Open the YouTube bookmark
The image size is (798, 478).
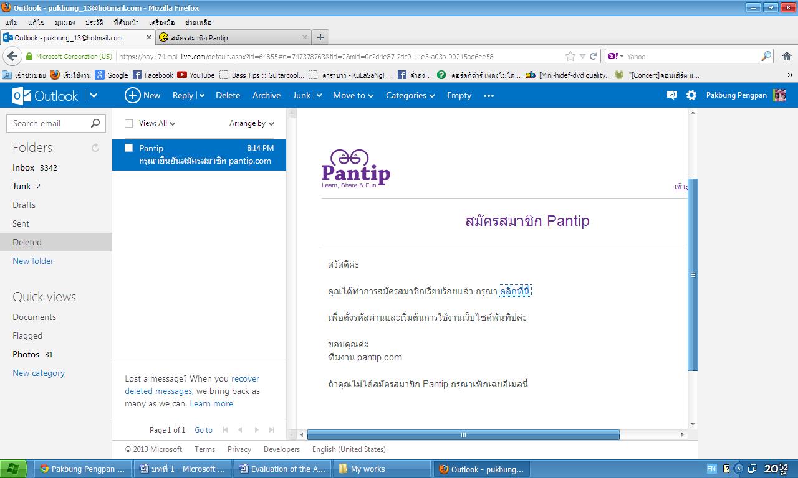click(196, 75)
